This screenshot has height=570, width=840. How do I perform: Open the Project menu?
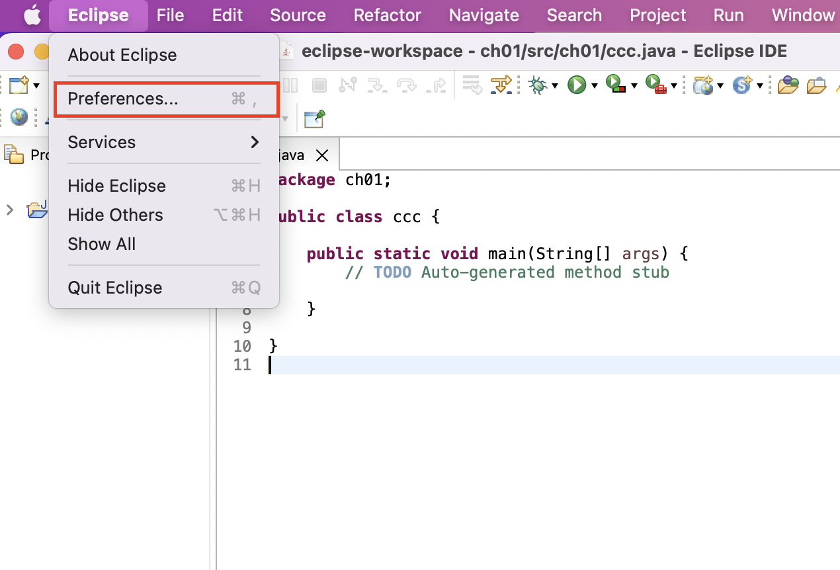[658, 15]
